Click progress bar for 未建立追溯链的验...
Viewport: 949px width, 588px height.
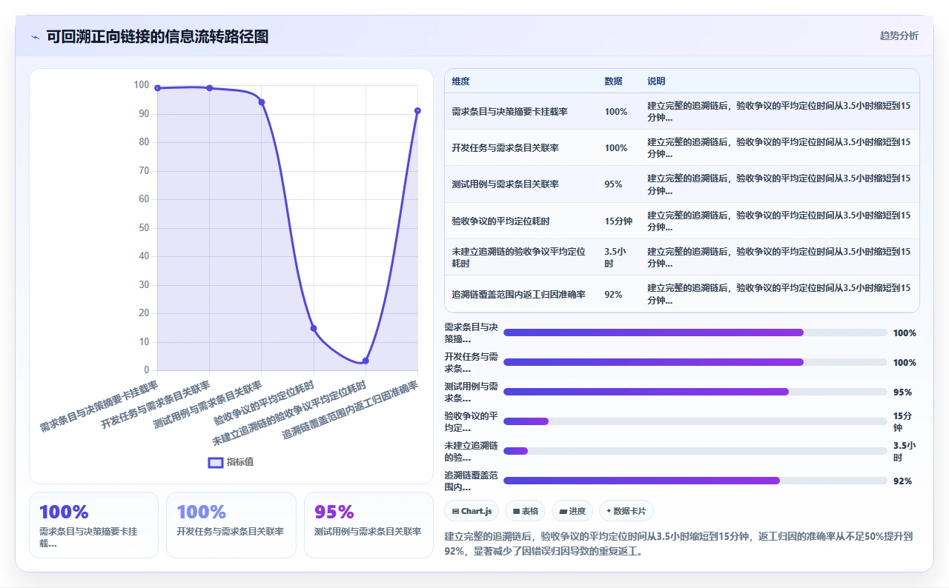695,451
